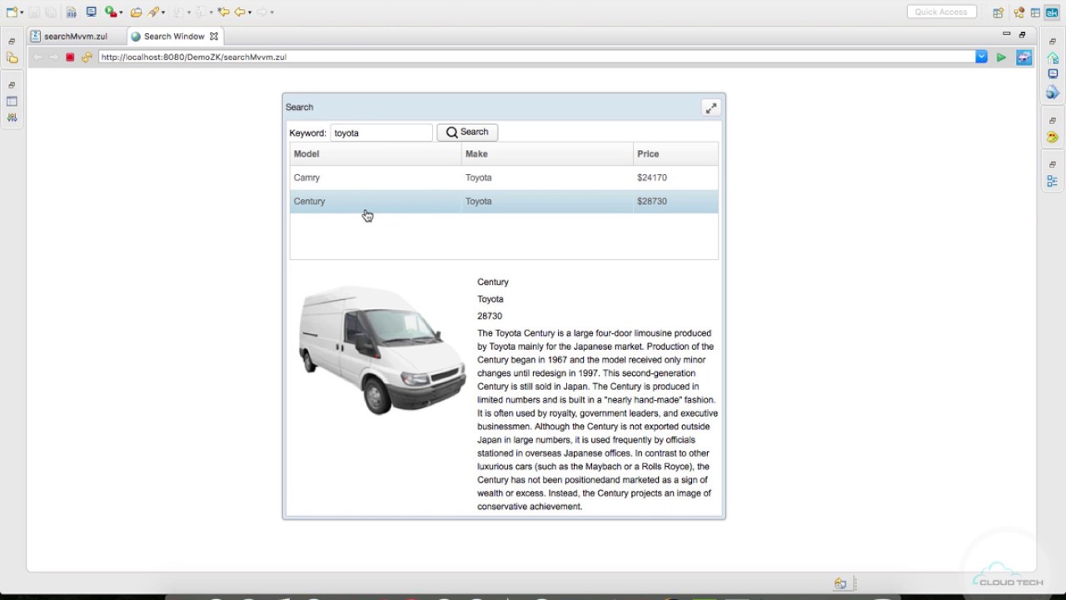1066x600 pixels.
Task: Switch to the ZK perspective icon
Action: tap(1052, 12)
